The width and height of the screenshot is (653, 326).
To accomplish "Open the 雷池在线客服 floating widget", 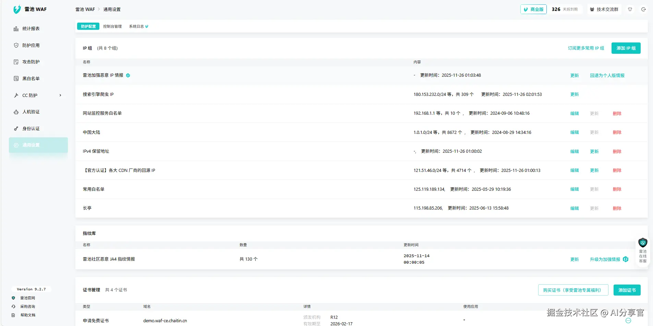I will point(643,251).
